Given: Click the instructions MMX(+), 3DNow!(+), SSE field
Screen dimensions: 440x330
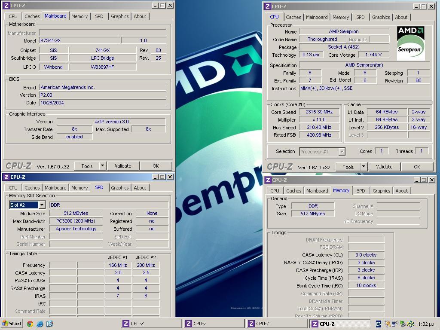Looking at the screenshot, I should coord(364,91).
